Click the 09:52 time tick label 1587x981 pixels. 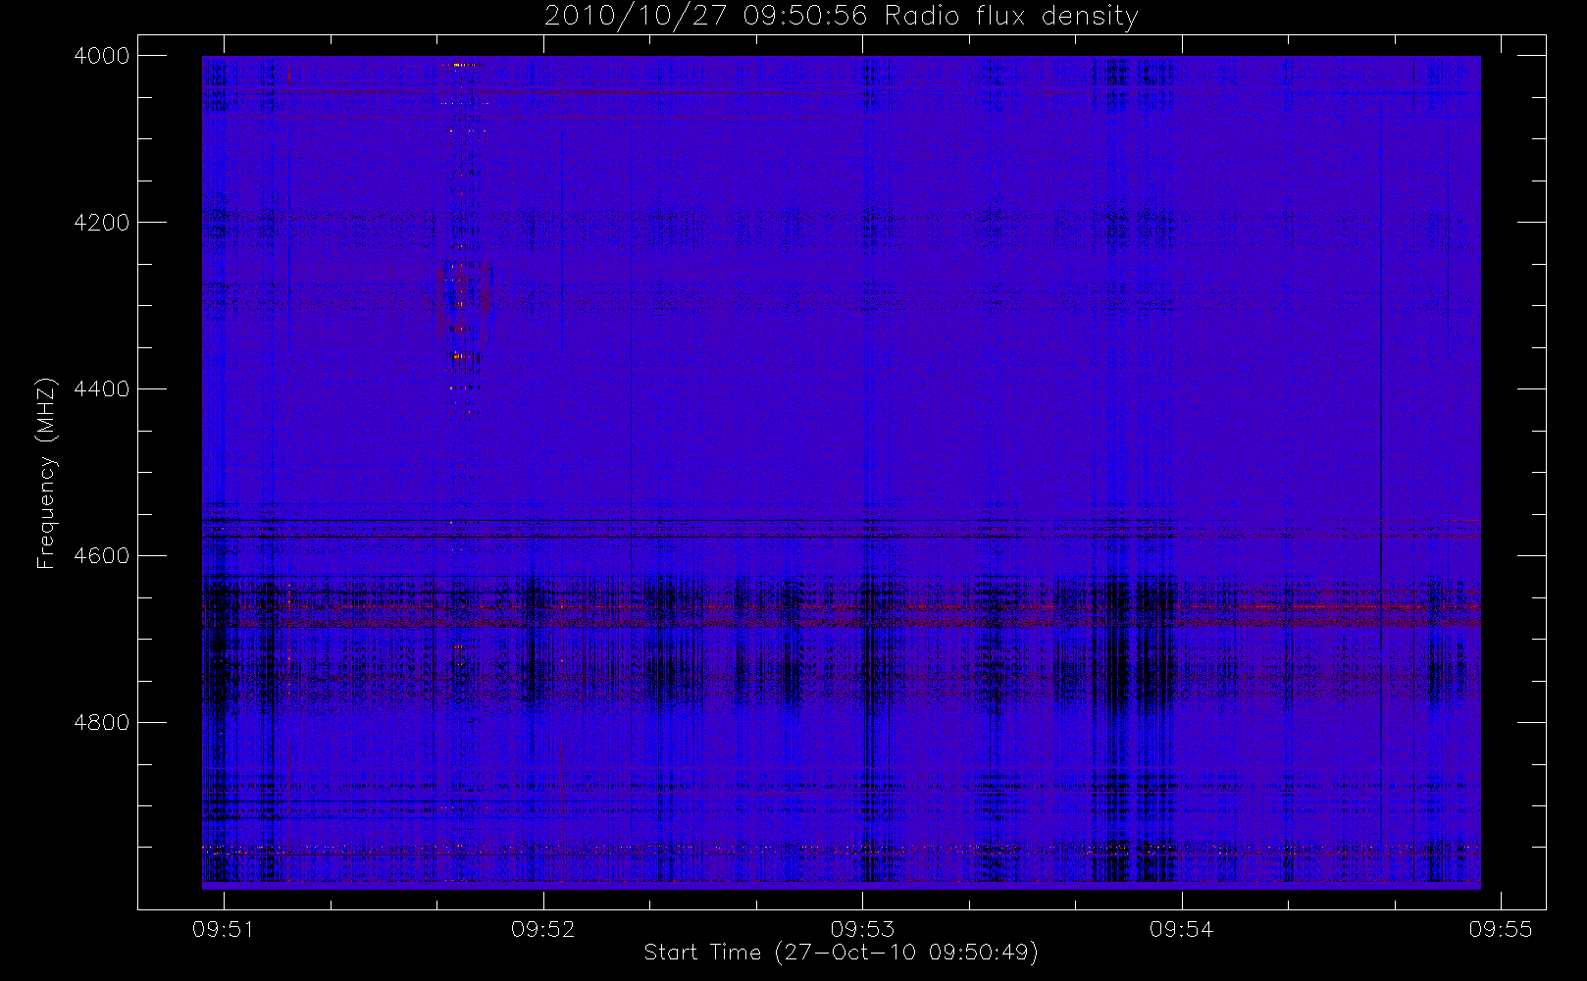[x=542, y=929]
